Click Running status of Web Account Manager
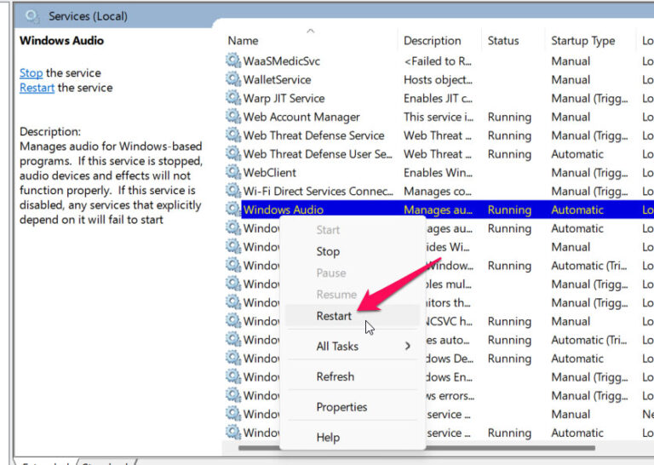The width and height of the screenshot is (654, 465). click(509, 118)
